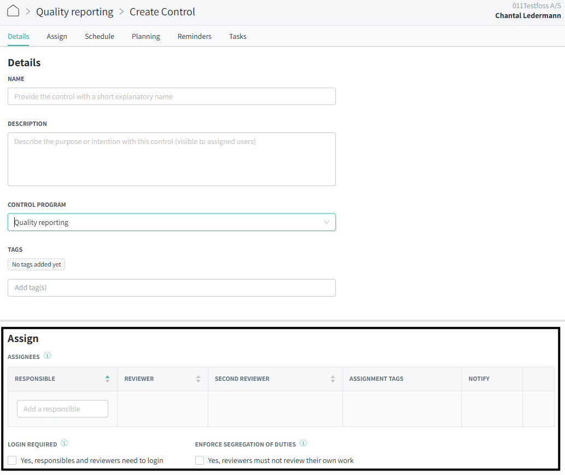Click into the Description text area
Viewport: 565px width, 475px height.
pyautogui.click(x=171, y=159)
